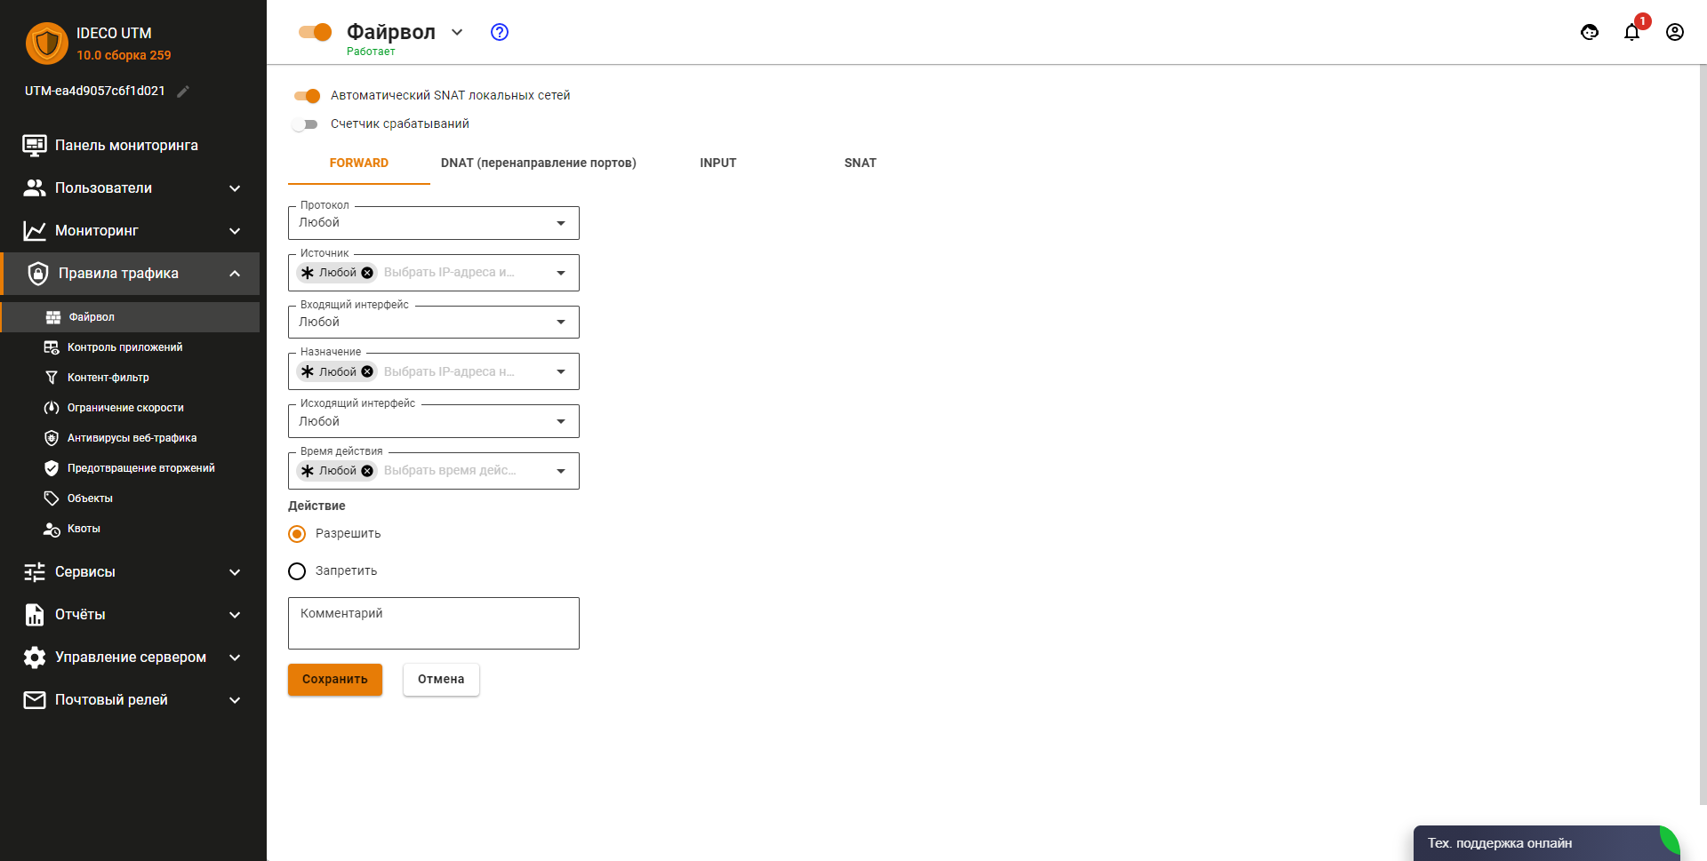Open the Протокол dropdown

click(433, 223)
